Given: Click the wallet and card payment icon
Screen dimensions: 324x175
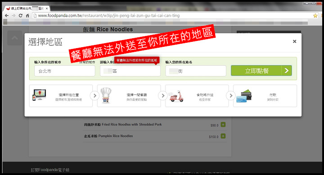Looking at the screenshot, I should coord(244,96).
